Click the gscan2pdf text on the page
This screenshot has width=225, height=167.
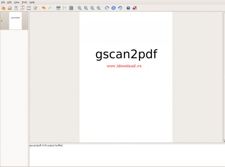click(x=127, y=54)
